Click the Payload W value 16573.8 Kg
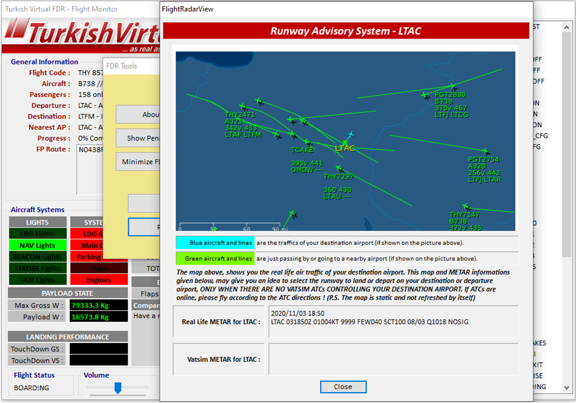This screenshot has width=576, height=403. point(99,317)
